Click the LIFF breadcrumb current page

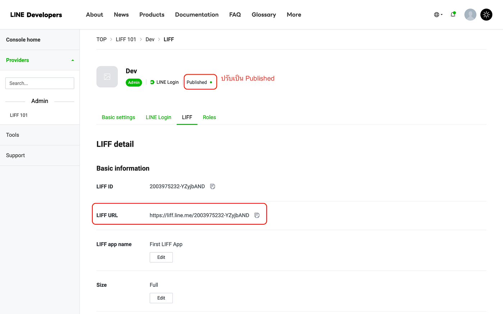click(169, 39)
